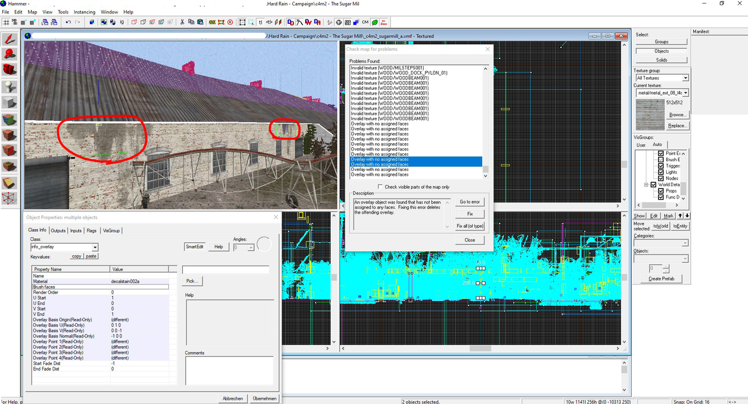Toggle the Func Detail visgroup checkbox

pos(661,197)
